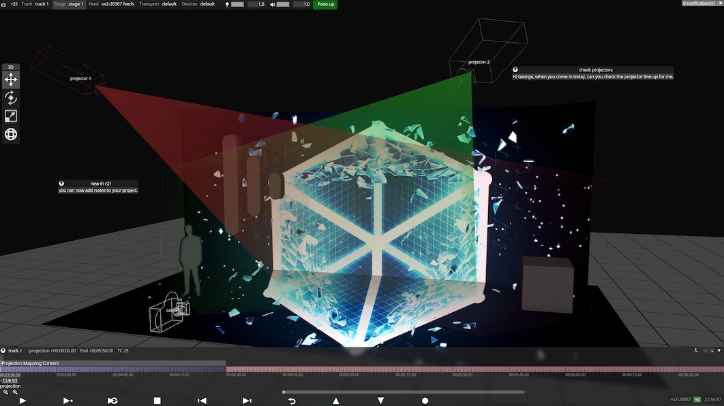724x406 pixels.
Task: Select the move/pan camera tool
Action: 11,80
